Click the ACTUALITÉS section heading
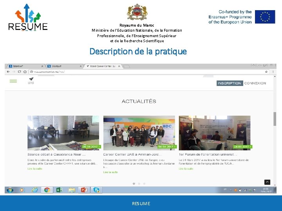282x211 pixels. click(x=139, y=101)
